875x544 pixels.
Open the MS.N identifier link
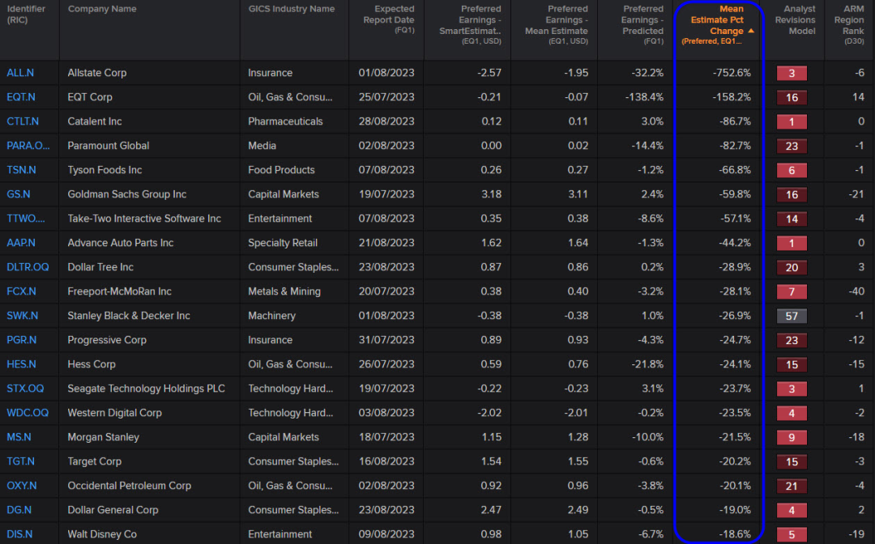[19, 437]
